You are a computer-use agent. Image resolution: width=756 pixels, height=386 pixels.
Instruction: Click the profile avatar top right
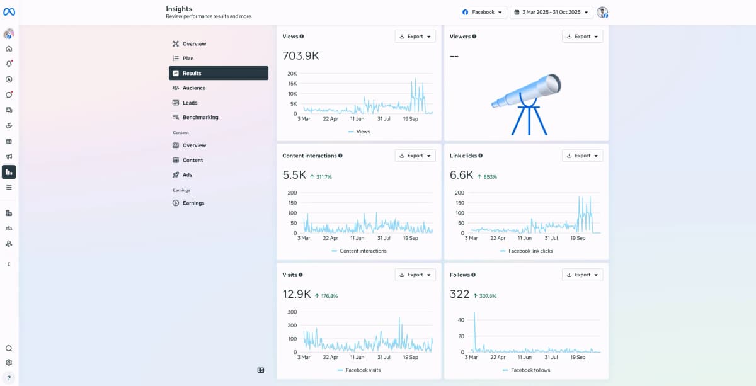coord(602,11)
